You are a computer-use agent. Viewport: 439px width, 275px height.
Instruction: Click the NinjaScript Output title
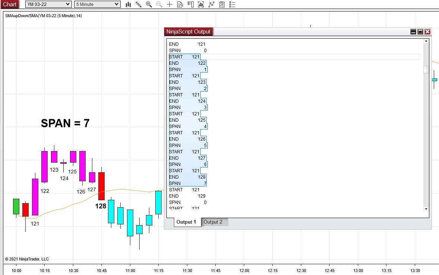pyautogui.click(x=188, y=32)
